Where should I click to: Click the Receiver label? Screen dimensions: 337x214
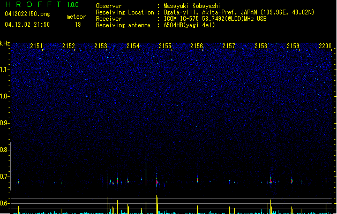[109, 19]
